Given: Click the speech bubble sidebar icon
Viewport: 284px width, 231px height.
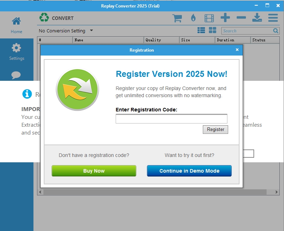Looking at the screenshot, I should point(16,75).
